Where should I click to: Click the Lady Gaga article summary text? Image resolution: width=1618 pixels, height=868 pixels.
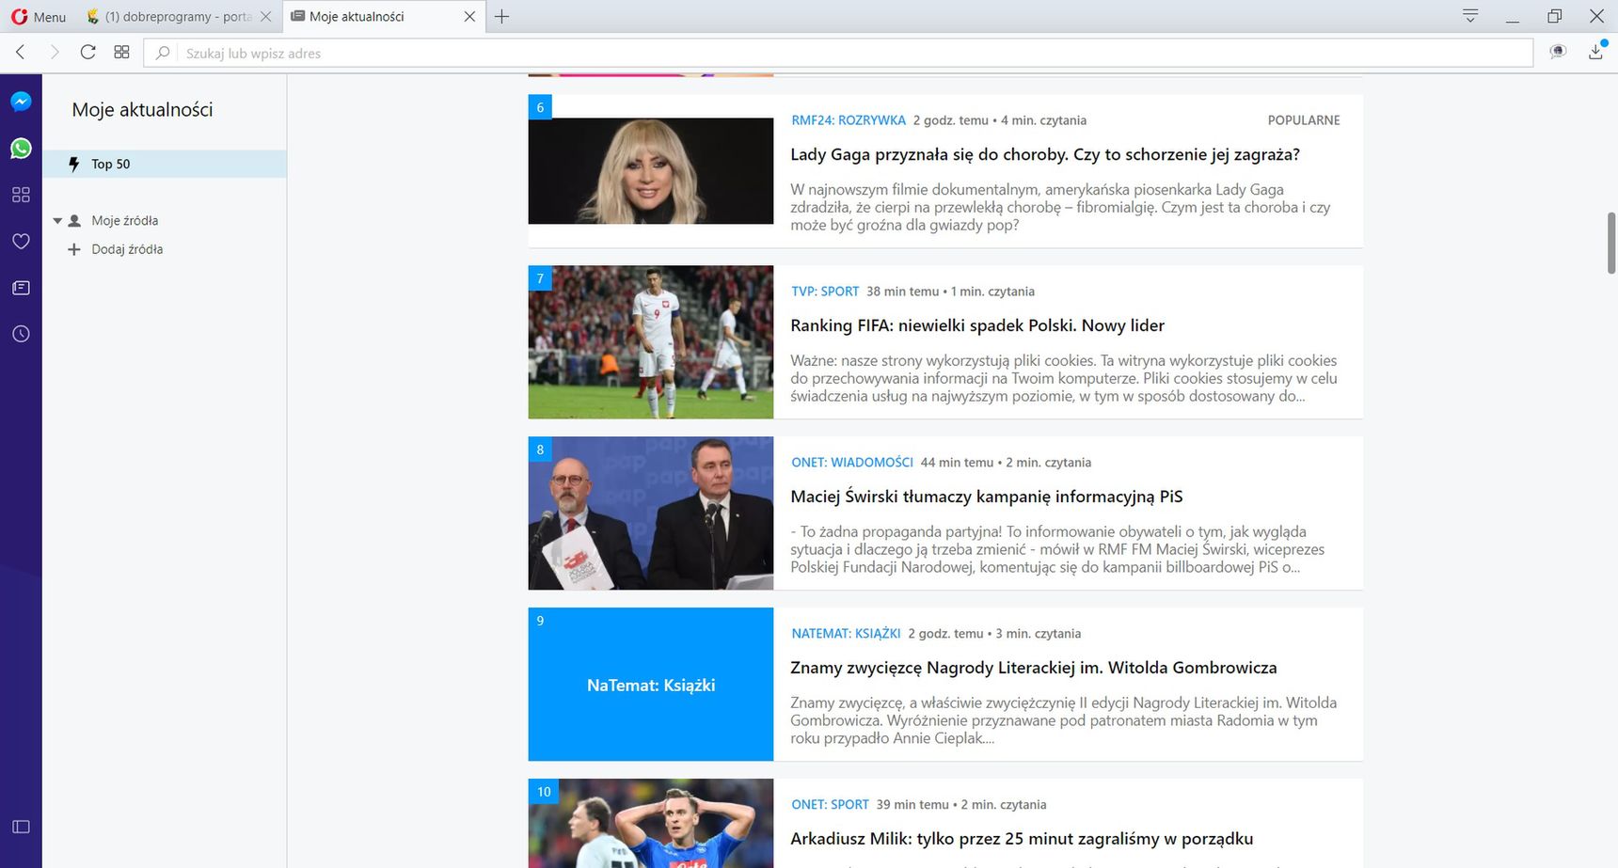1060,207
